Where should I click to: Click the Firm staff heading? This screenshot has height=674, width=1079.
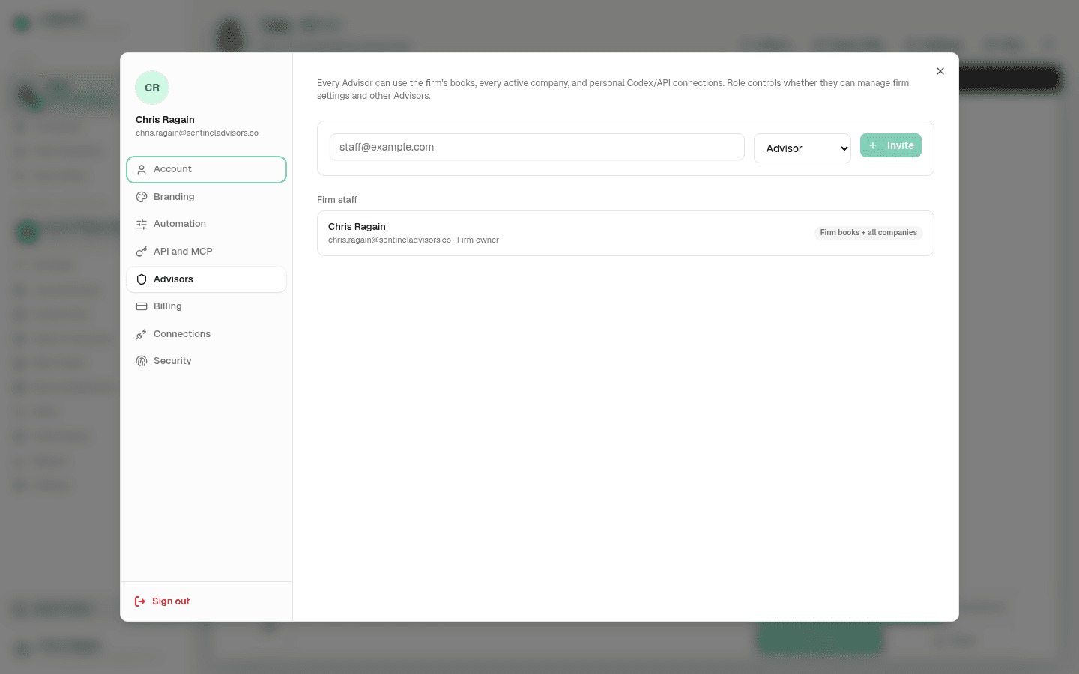337,200
